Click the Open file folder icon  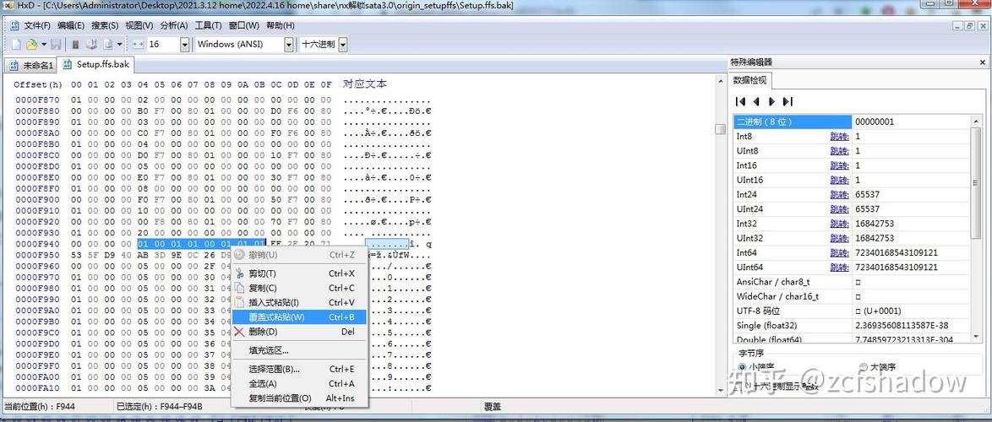pos(31,44)
